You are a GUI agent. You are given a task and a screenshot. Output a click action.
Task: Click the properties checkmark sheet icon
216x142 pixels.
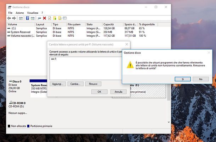click(50, 18)
